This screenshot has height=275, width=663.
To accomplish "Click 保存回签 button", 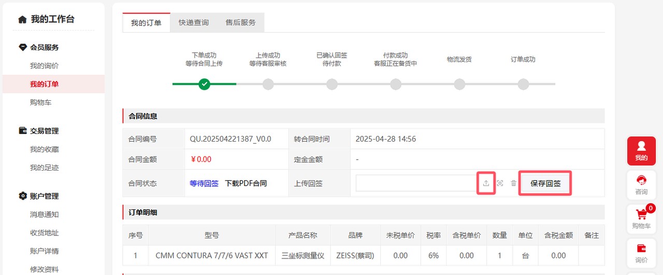I will pos(545,183).
